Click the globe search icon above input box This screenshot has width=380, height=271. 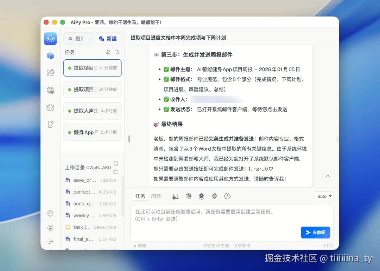(189, 196)
